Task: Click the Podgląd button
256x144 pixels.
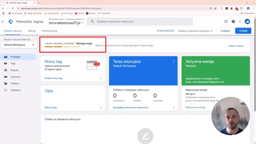Action: tap(225, 31)
